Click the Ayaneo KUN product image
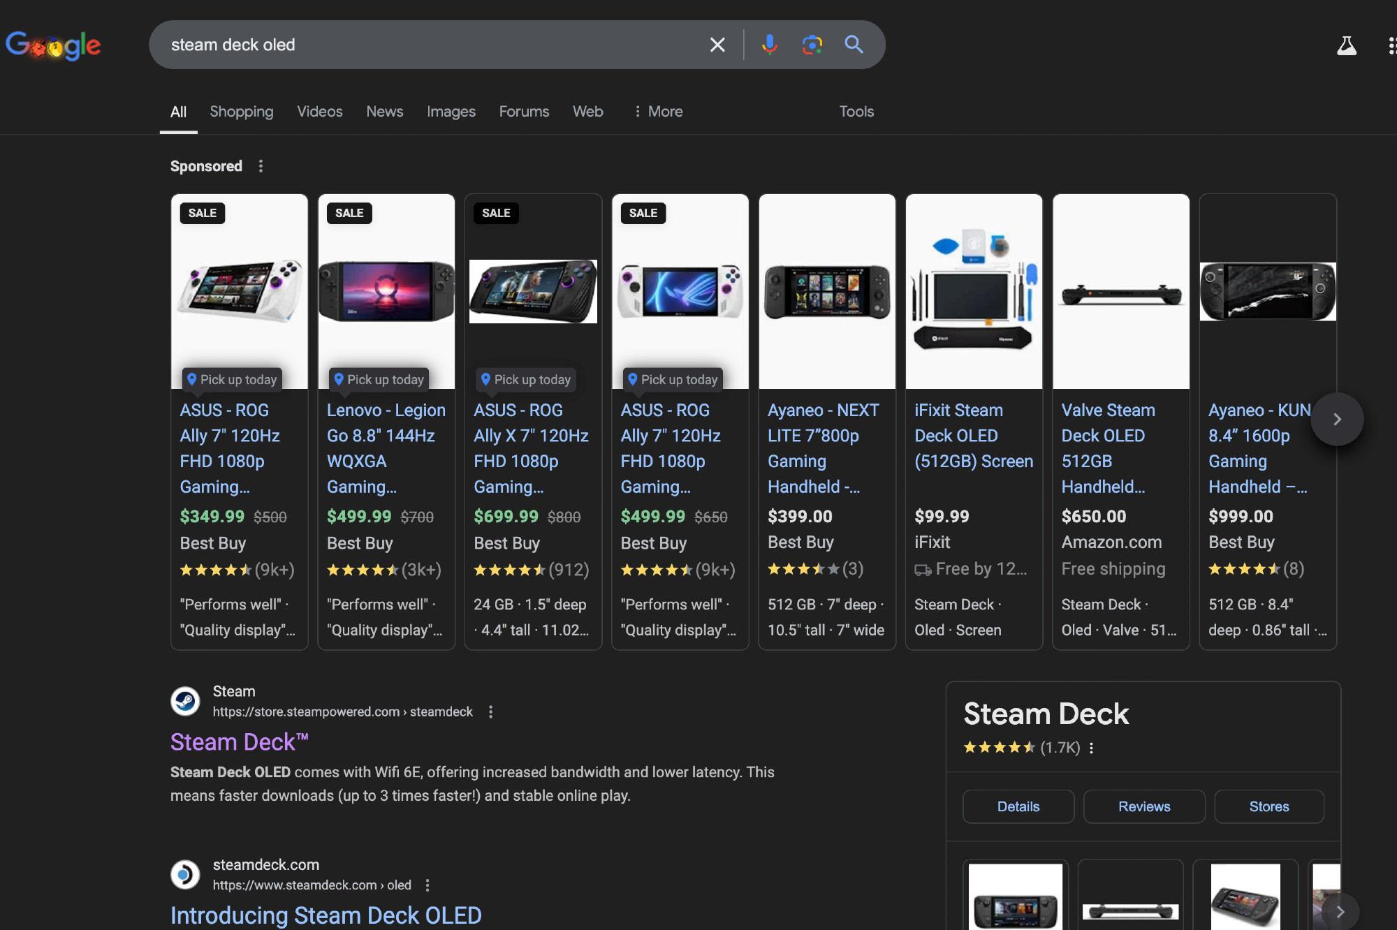Screen dimensions: 1397x930 [x=1268, y=291]
